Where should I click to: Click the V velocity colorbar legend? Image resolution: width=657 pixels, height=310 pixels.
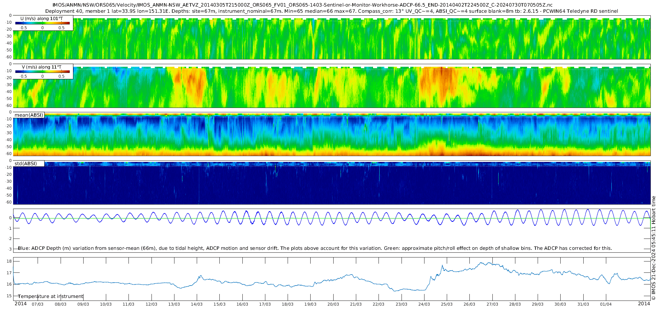tap(42, 72)
